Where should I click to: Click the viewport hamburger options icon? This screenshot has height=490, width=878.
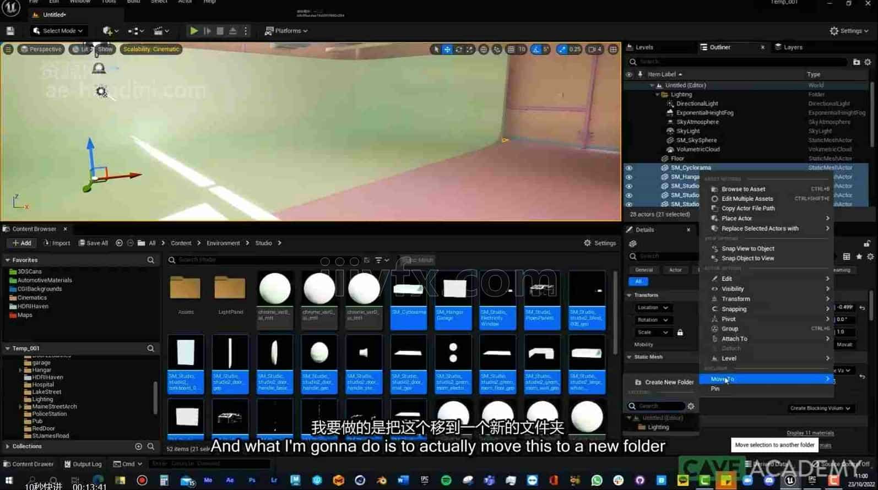coord(8,49)
